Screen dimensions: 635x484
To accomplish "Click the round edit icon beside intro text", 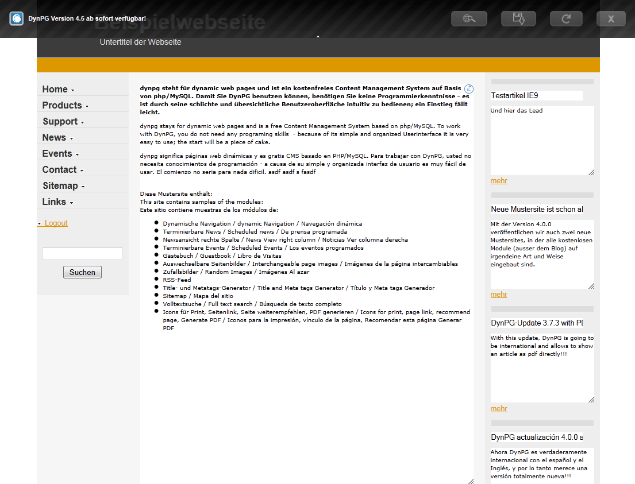I will click(x=469, y=89).
